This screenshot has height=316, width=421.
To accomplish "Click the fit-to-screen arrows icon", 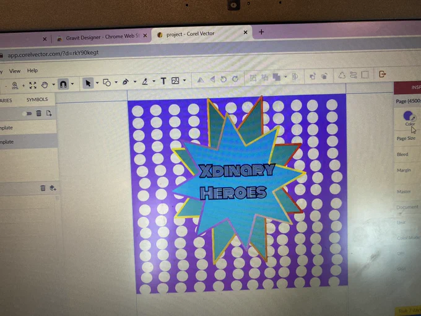I will point(33,85).
